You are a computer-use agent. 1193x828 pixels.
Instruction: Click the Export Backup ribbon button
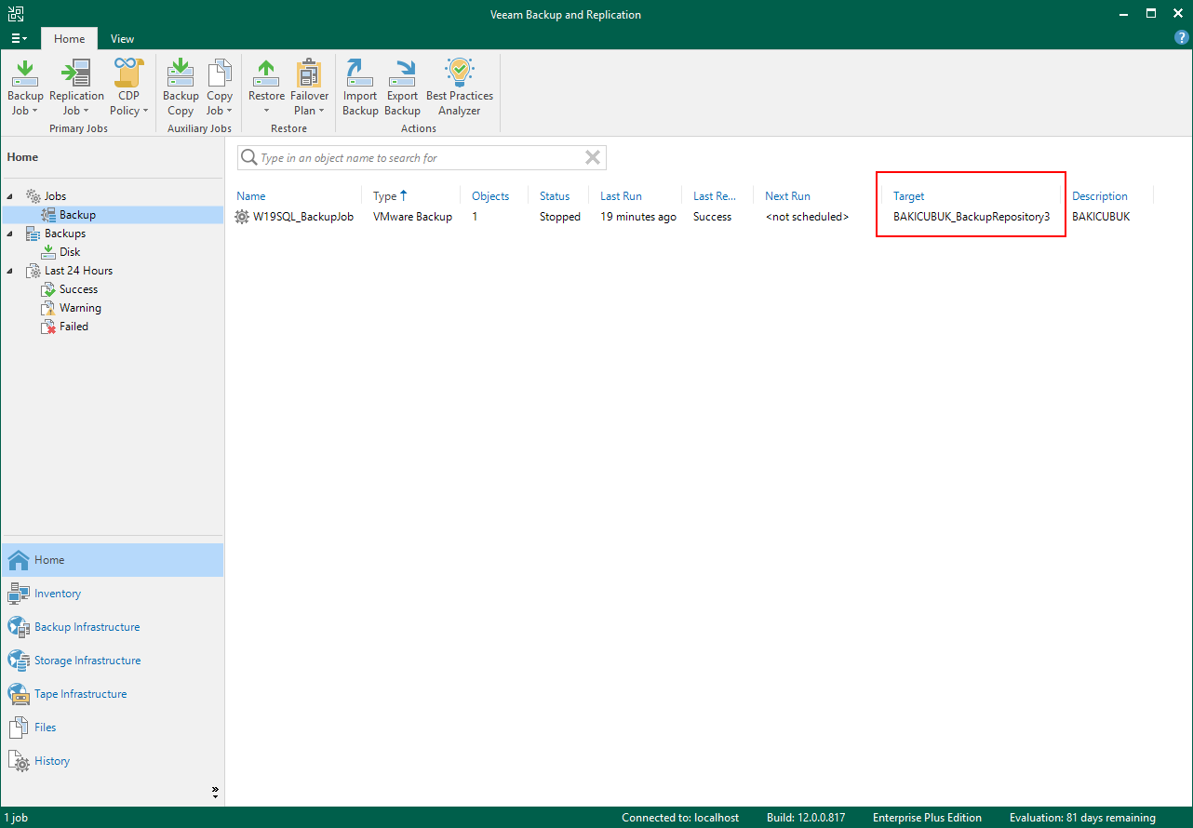[x=402, y=87]
